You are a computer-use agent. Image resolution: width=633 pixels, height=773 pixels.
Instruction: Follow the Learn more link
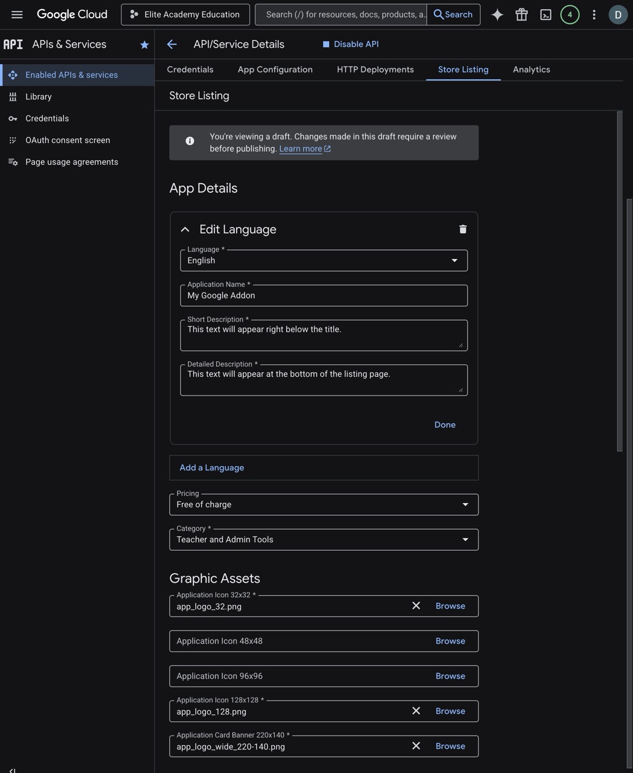click(x=301, y=149)
